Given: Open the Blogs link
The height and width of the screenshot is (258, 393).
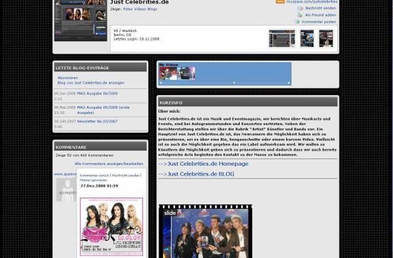Looking at the screenshot, I should [153, 9].
